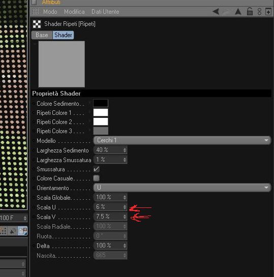The image size is (274, 277).
Task: Click the Scala V 7.5 % value field
Action: coord(110,217)
